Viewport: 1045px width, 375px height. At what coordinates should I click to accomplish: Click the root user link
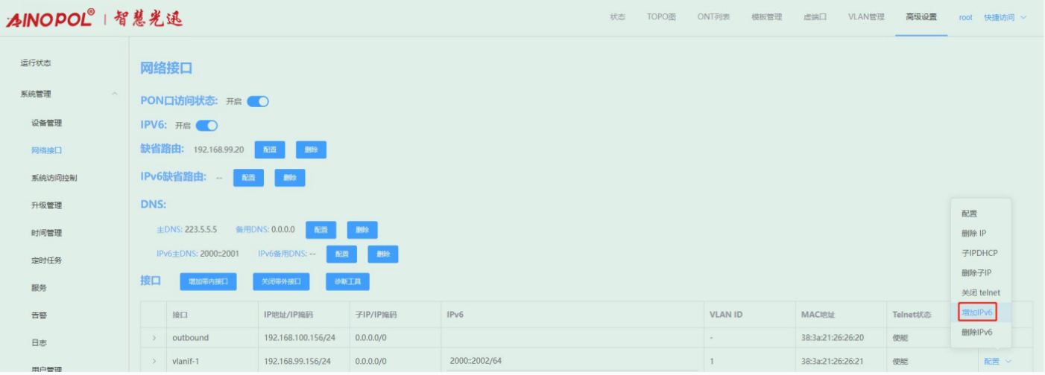point(965,18)
